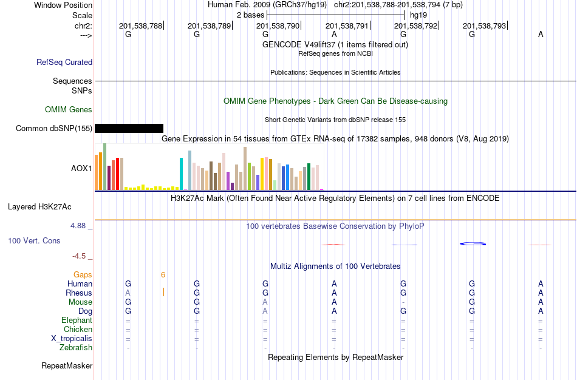Image resolution: width=577 pixels, height=380 pixels.
Task: Click the Window Position label
Action: coord(63,5)
